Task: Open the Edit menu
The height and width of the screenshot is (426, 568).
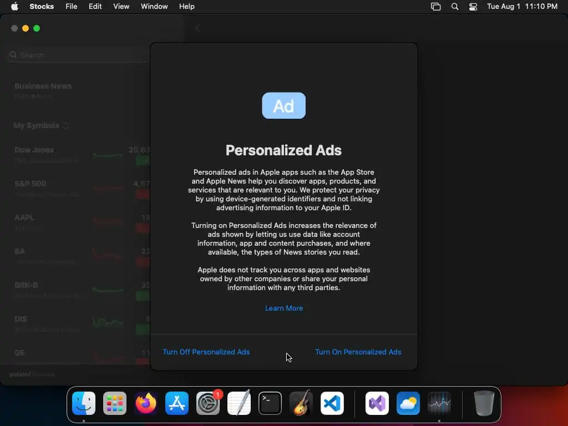Action: tap(95, 6)
